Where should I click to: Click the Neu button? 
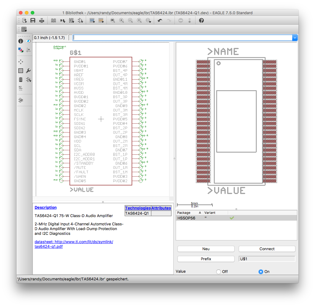206,249
